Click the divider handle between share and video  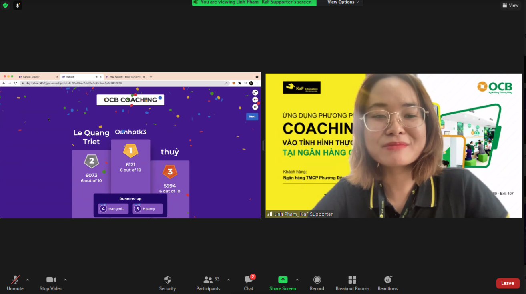pyautogui.click(x=263, y=146)
